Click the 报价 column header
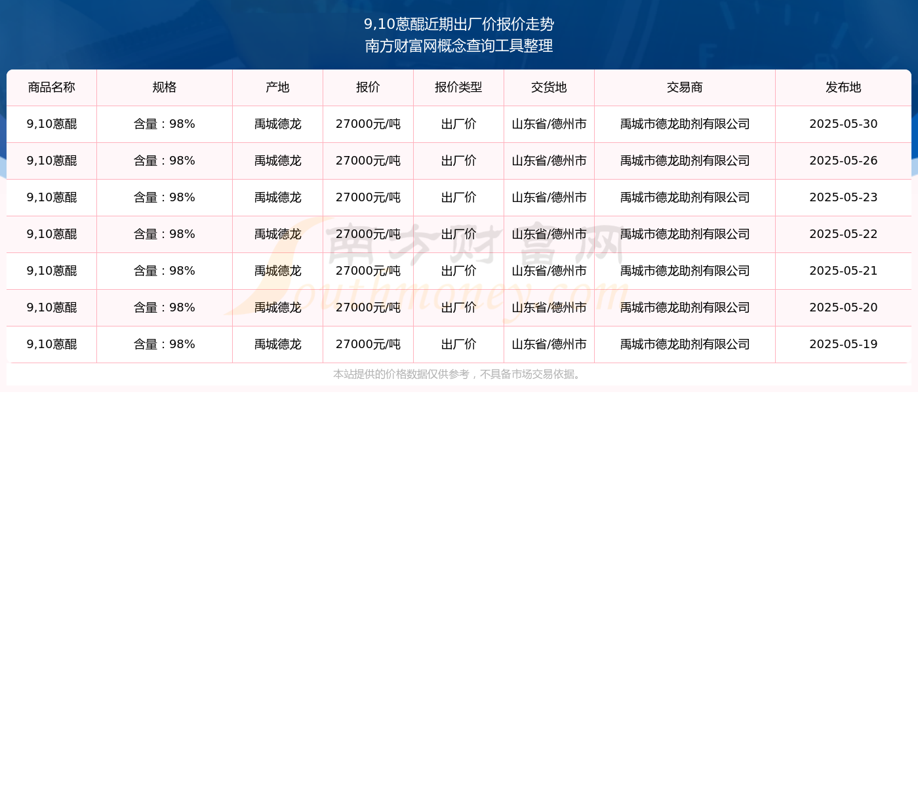The height and width of the screenshot is (790, 918). [x=368, y=87]
